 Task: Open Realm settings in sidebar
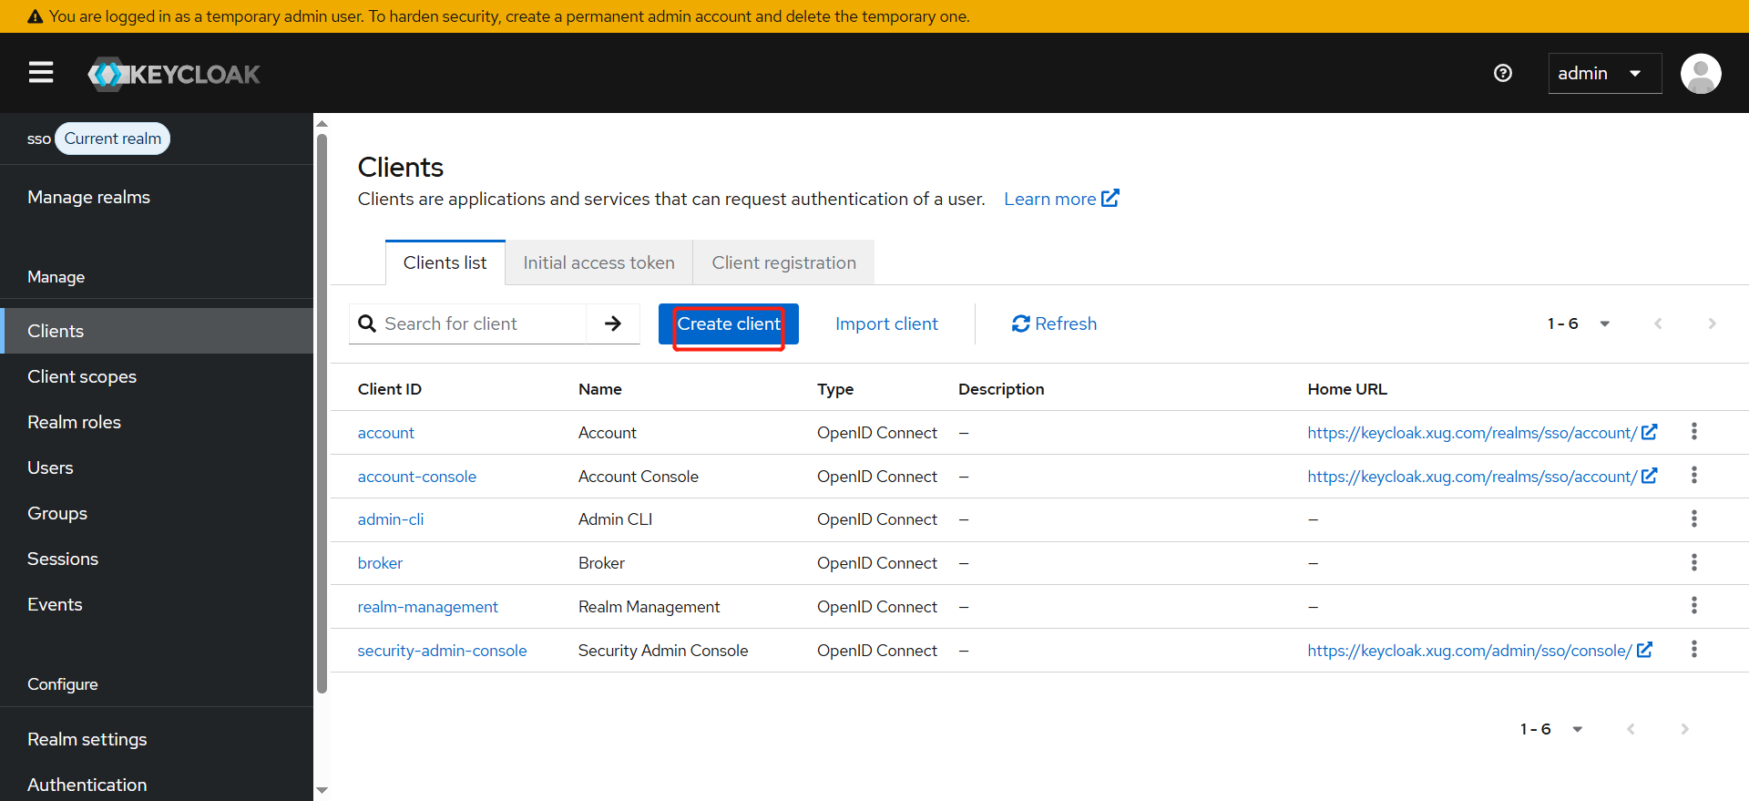click(157, 739)
